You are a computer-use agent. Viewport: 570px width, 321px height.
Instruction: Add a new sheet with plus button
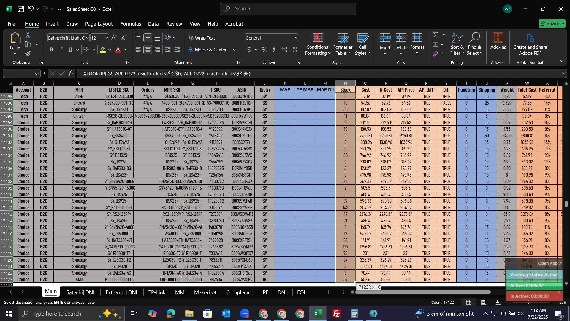[328, 292]
